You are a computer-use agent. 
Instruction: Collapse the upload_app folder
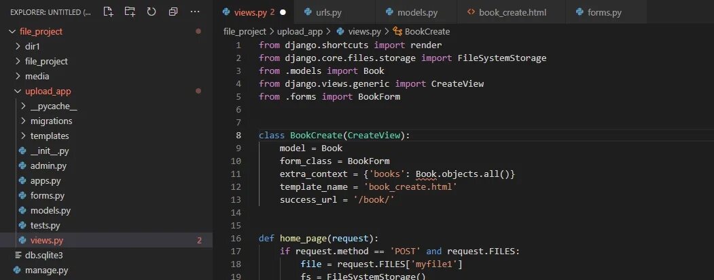point(18,92)
